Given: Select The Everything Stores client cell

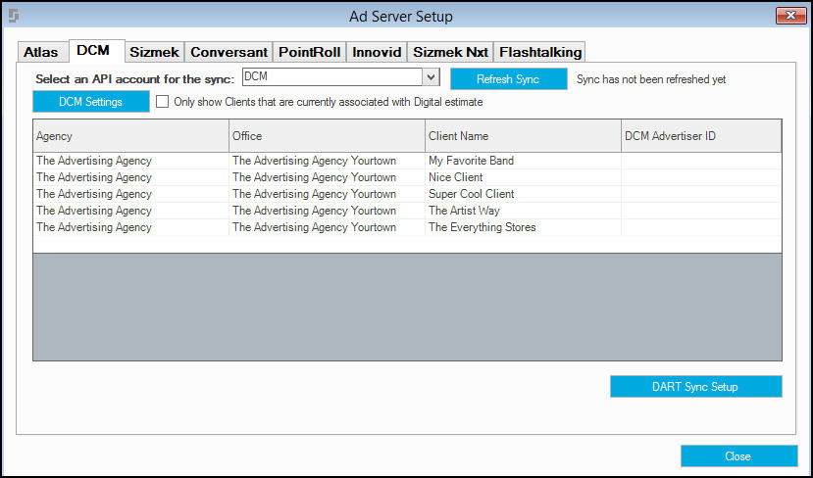Looking at the screenshot, I should pos(523,227).
